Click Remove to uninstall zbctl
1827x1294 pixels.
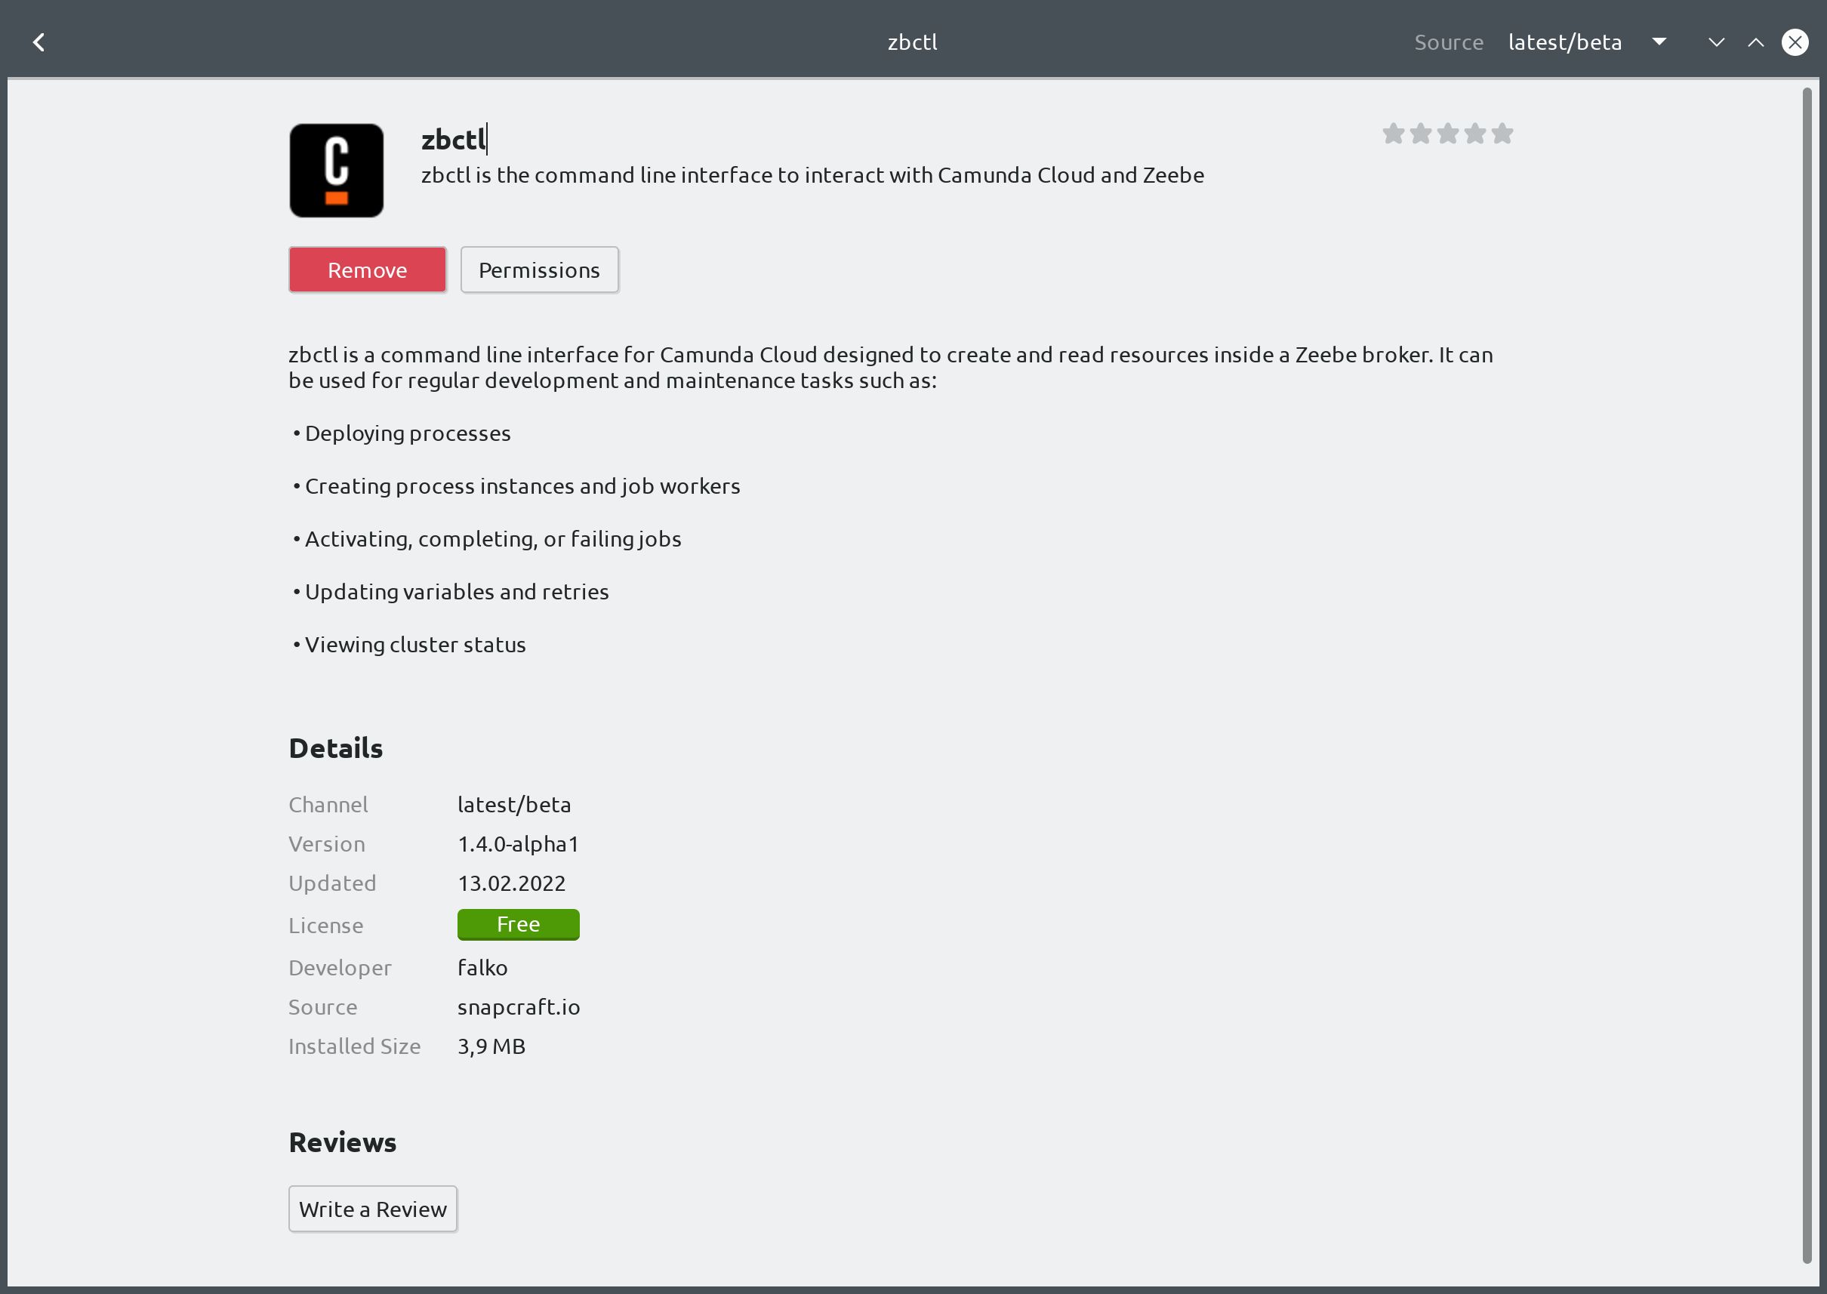(x=367, y=269)
